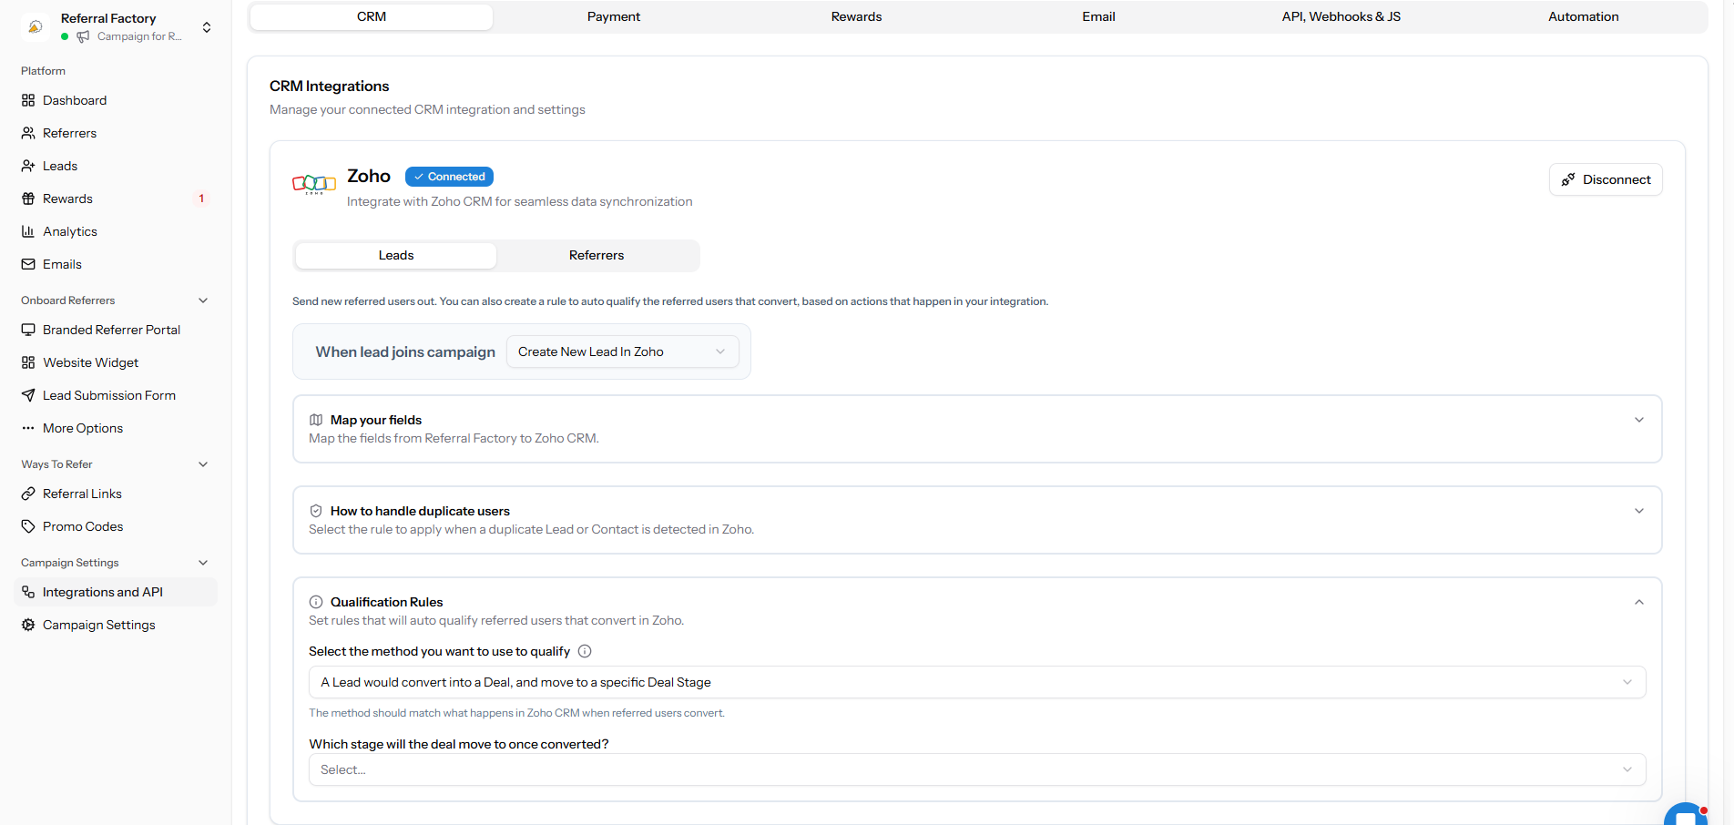1734x825 pixels.
Task: Select the Leads sub-tab under Zoho
Action: coord(396,255)
